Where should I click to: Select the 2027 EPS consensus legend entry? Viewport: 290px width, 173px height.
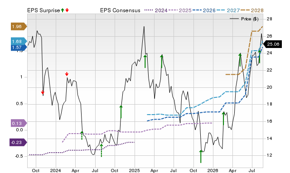point(228,10)
